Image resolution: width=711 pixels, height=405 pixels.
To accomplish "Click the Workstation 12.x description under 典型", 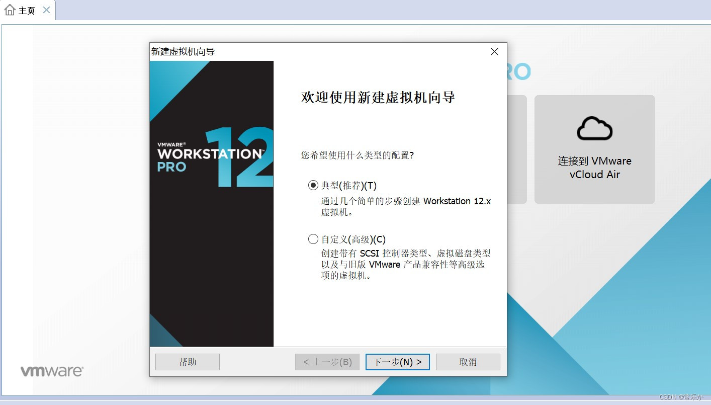I will coord(406,206).
